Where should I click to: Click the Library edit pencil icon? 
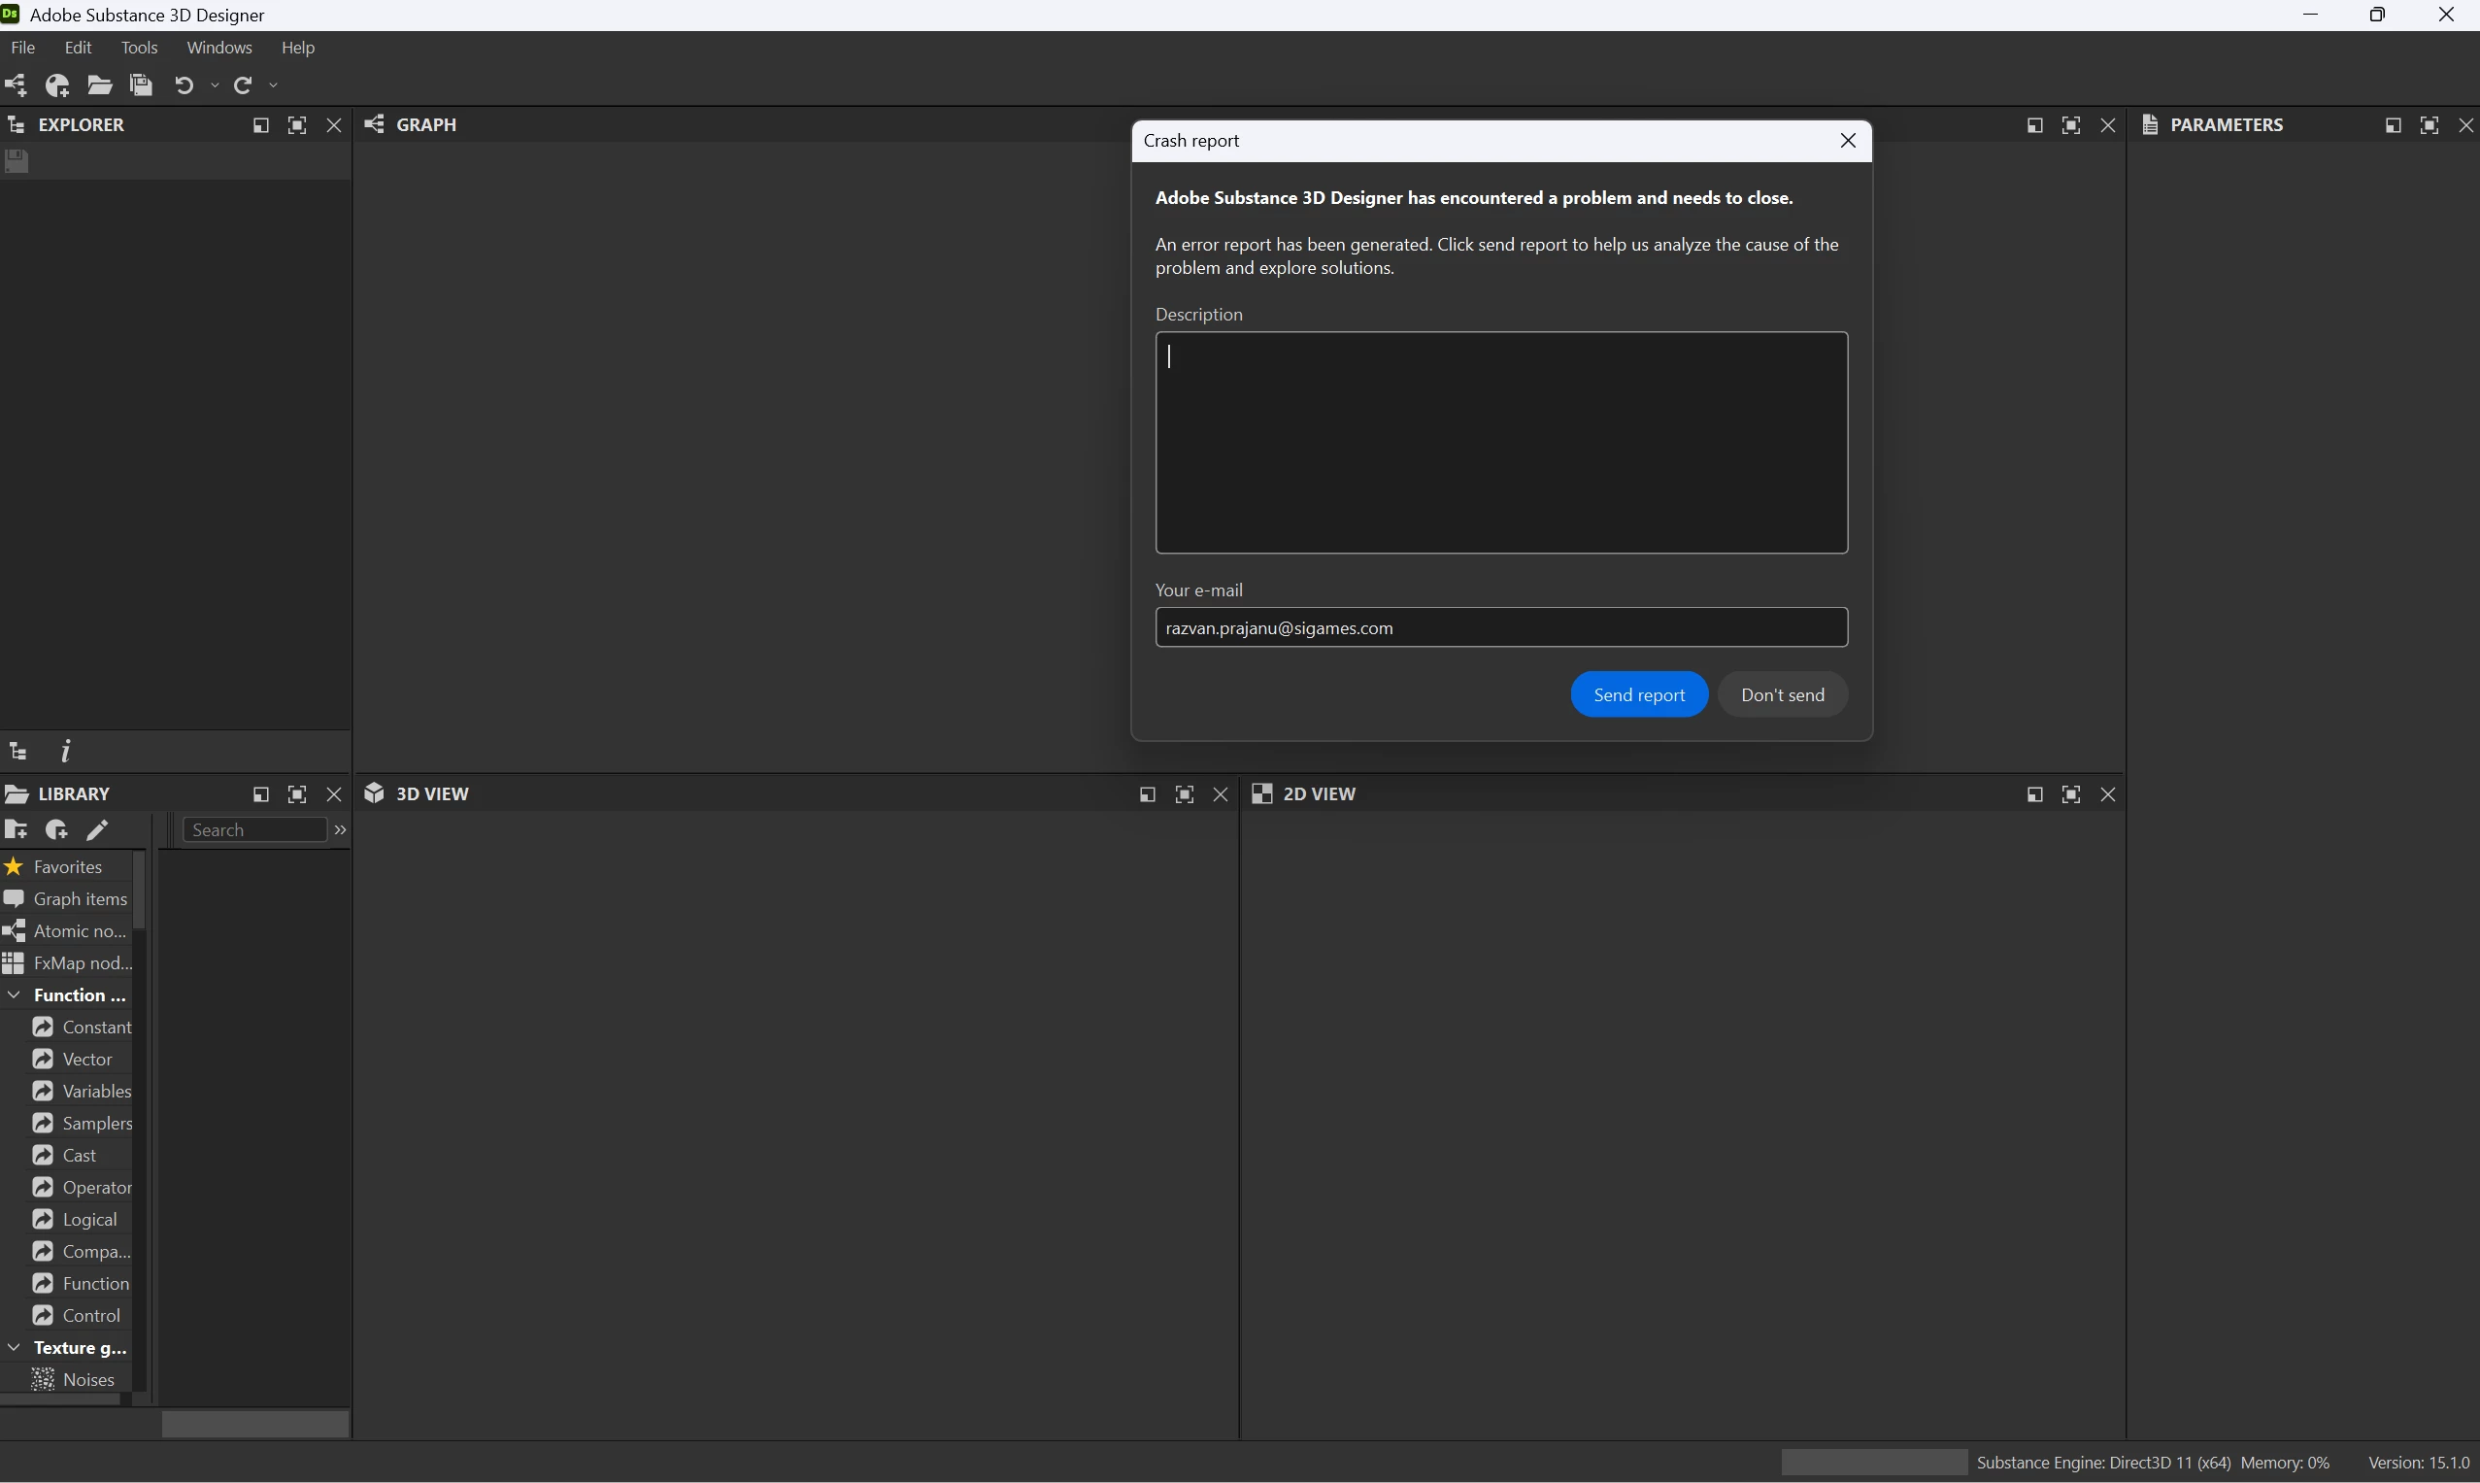tap(97, 830)
